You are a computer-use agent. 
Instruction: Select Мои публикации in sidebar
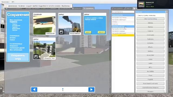[16, 50]
